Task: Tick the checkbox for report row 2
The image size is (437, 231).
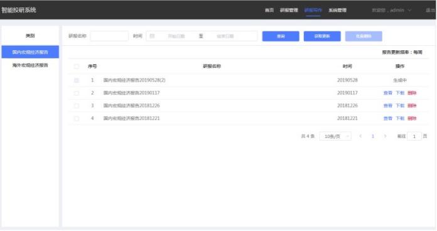Action: coord(77,93)
